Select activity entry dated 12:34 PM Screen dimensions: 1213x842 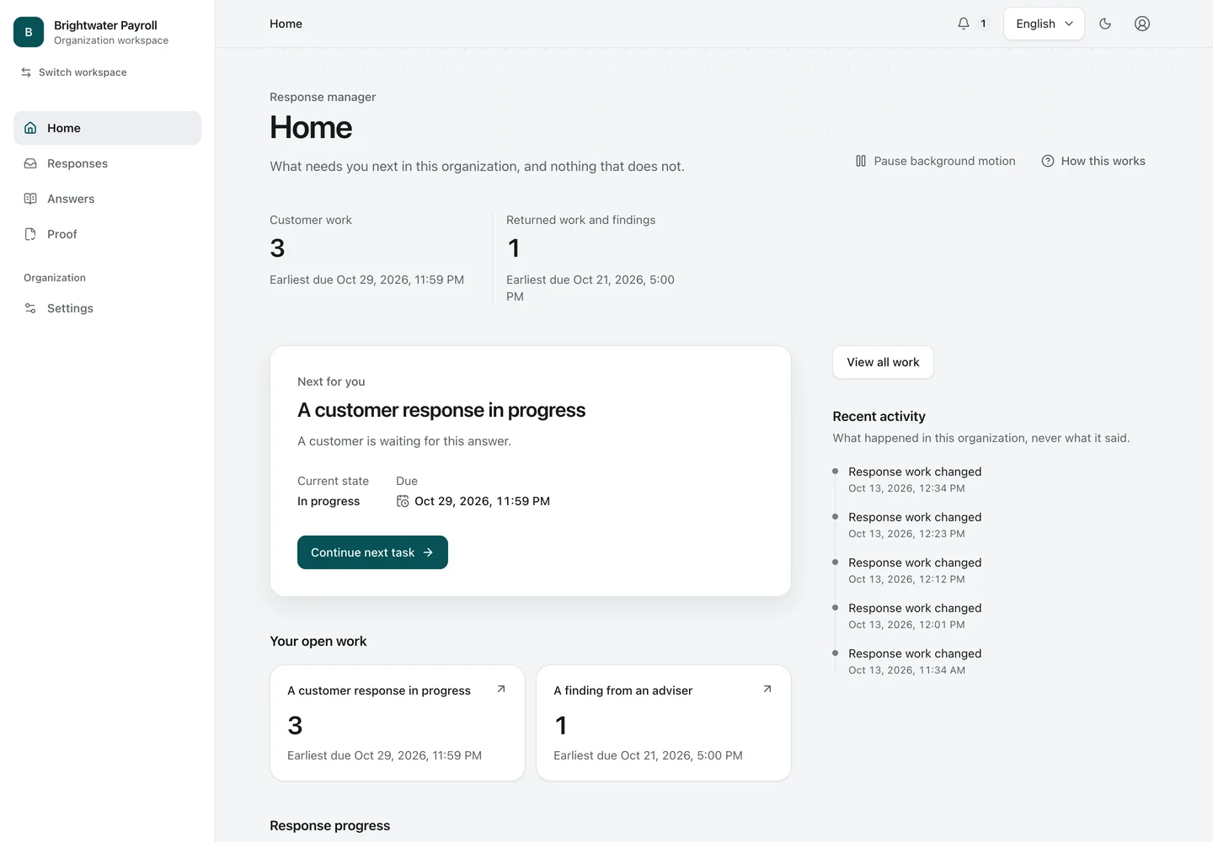coord(915,479)
